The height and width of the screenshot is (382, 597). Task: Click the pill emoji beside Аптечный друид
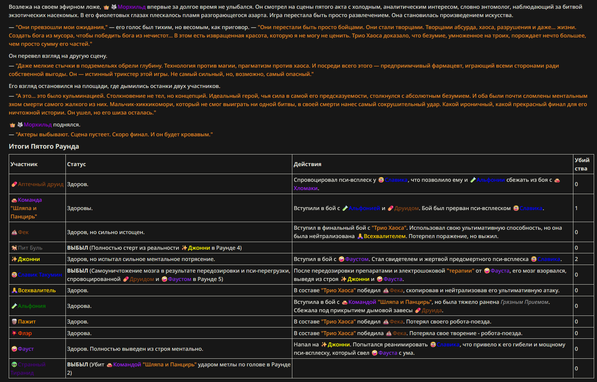pyautogui.click(x=14, y=184)
